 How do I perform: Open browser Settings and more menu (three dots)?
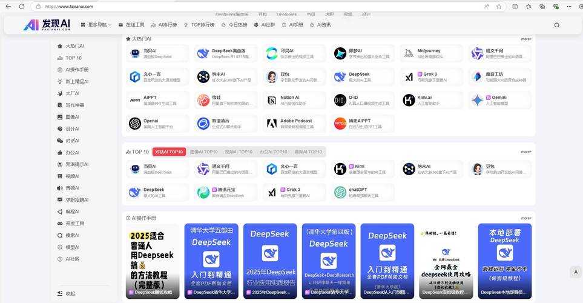[569, 6]
